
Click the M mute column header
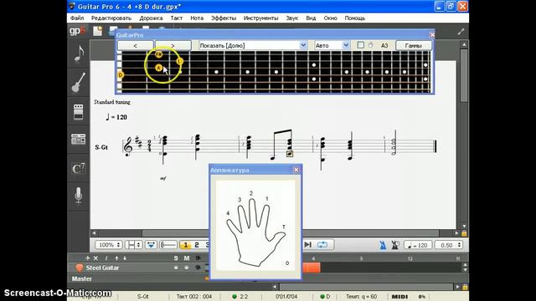[x=187, y=258]
